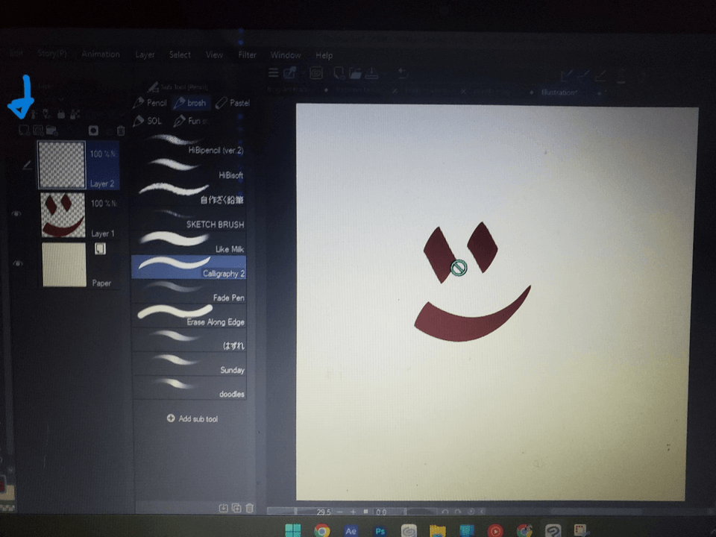Delete sub tool with the bottom trash icon
This screenshot has width=716, height=537.
[x=250, y=508]
